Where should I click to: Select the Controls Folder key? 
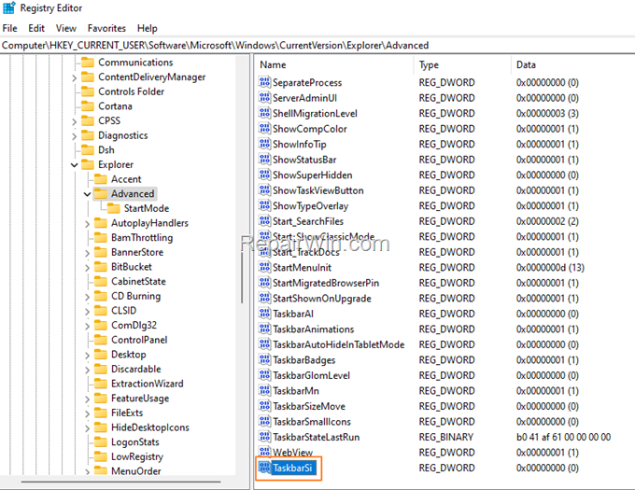(132, 91)
